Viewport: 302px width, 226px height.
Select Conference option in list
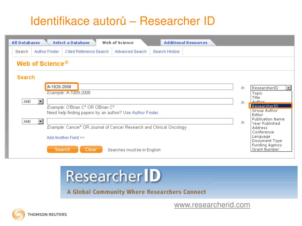263,132
